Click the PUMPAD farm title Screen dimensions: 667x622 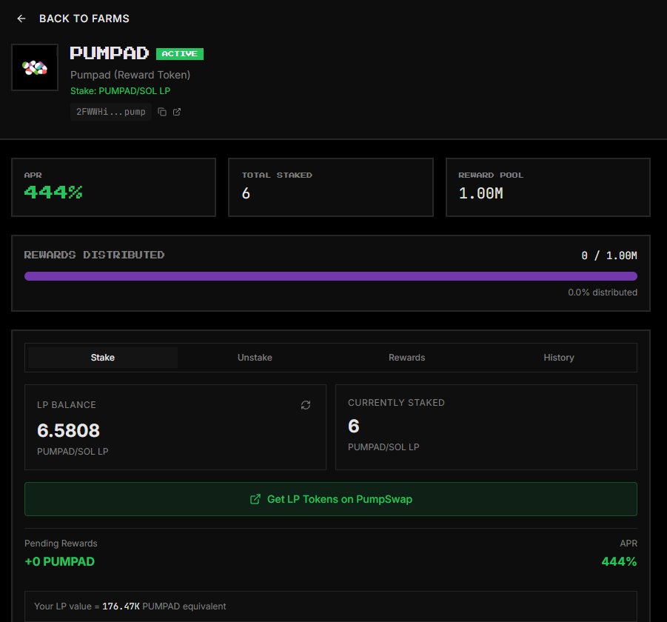click(x=110, y=53)
